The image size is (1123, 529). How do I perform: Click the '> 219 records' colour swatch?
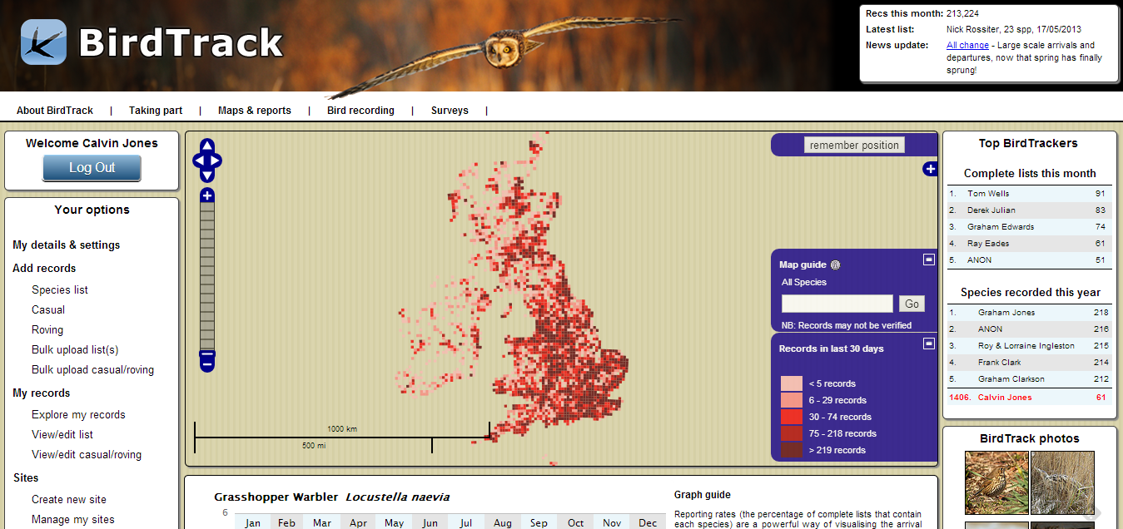click(792, 450)
